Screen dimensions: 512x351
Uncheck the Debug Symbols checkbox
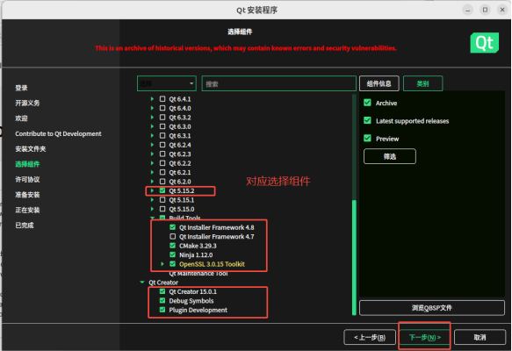(x=162, y=300)
